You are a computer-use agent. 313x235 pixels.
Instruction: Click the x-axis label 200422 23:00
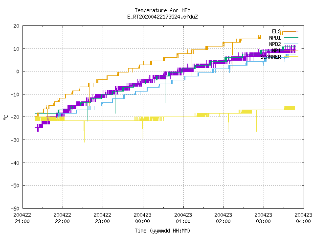[103, 218]
